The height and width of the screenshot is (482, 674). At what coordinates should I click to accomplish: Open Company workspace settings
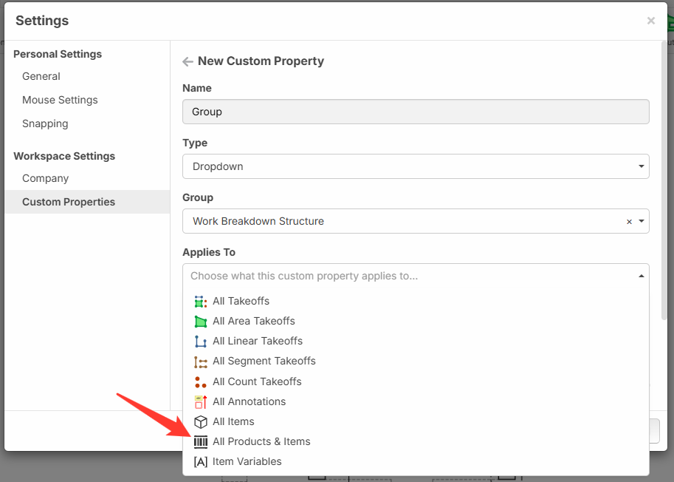coord(45,178)
